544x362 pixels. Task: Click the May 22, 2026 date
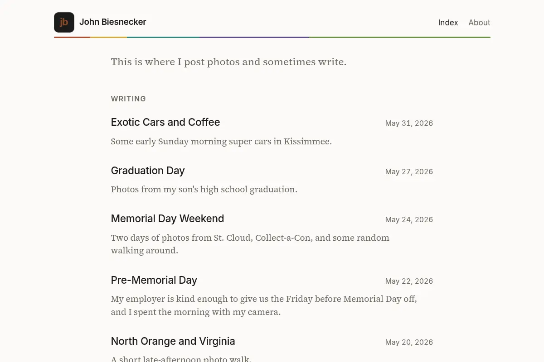tap(409, 281)
